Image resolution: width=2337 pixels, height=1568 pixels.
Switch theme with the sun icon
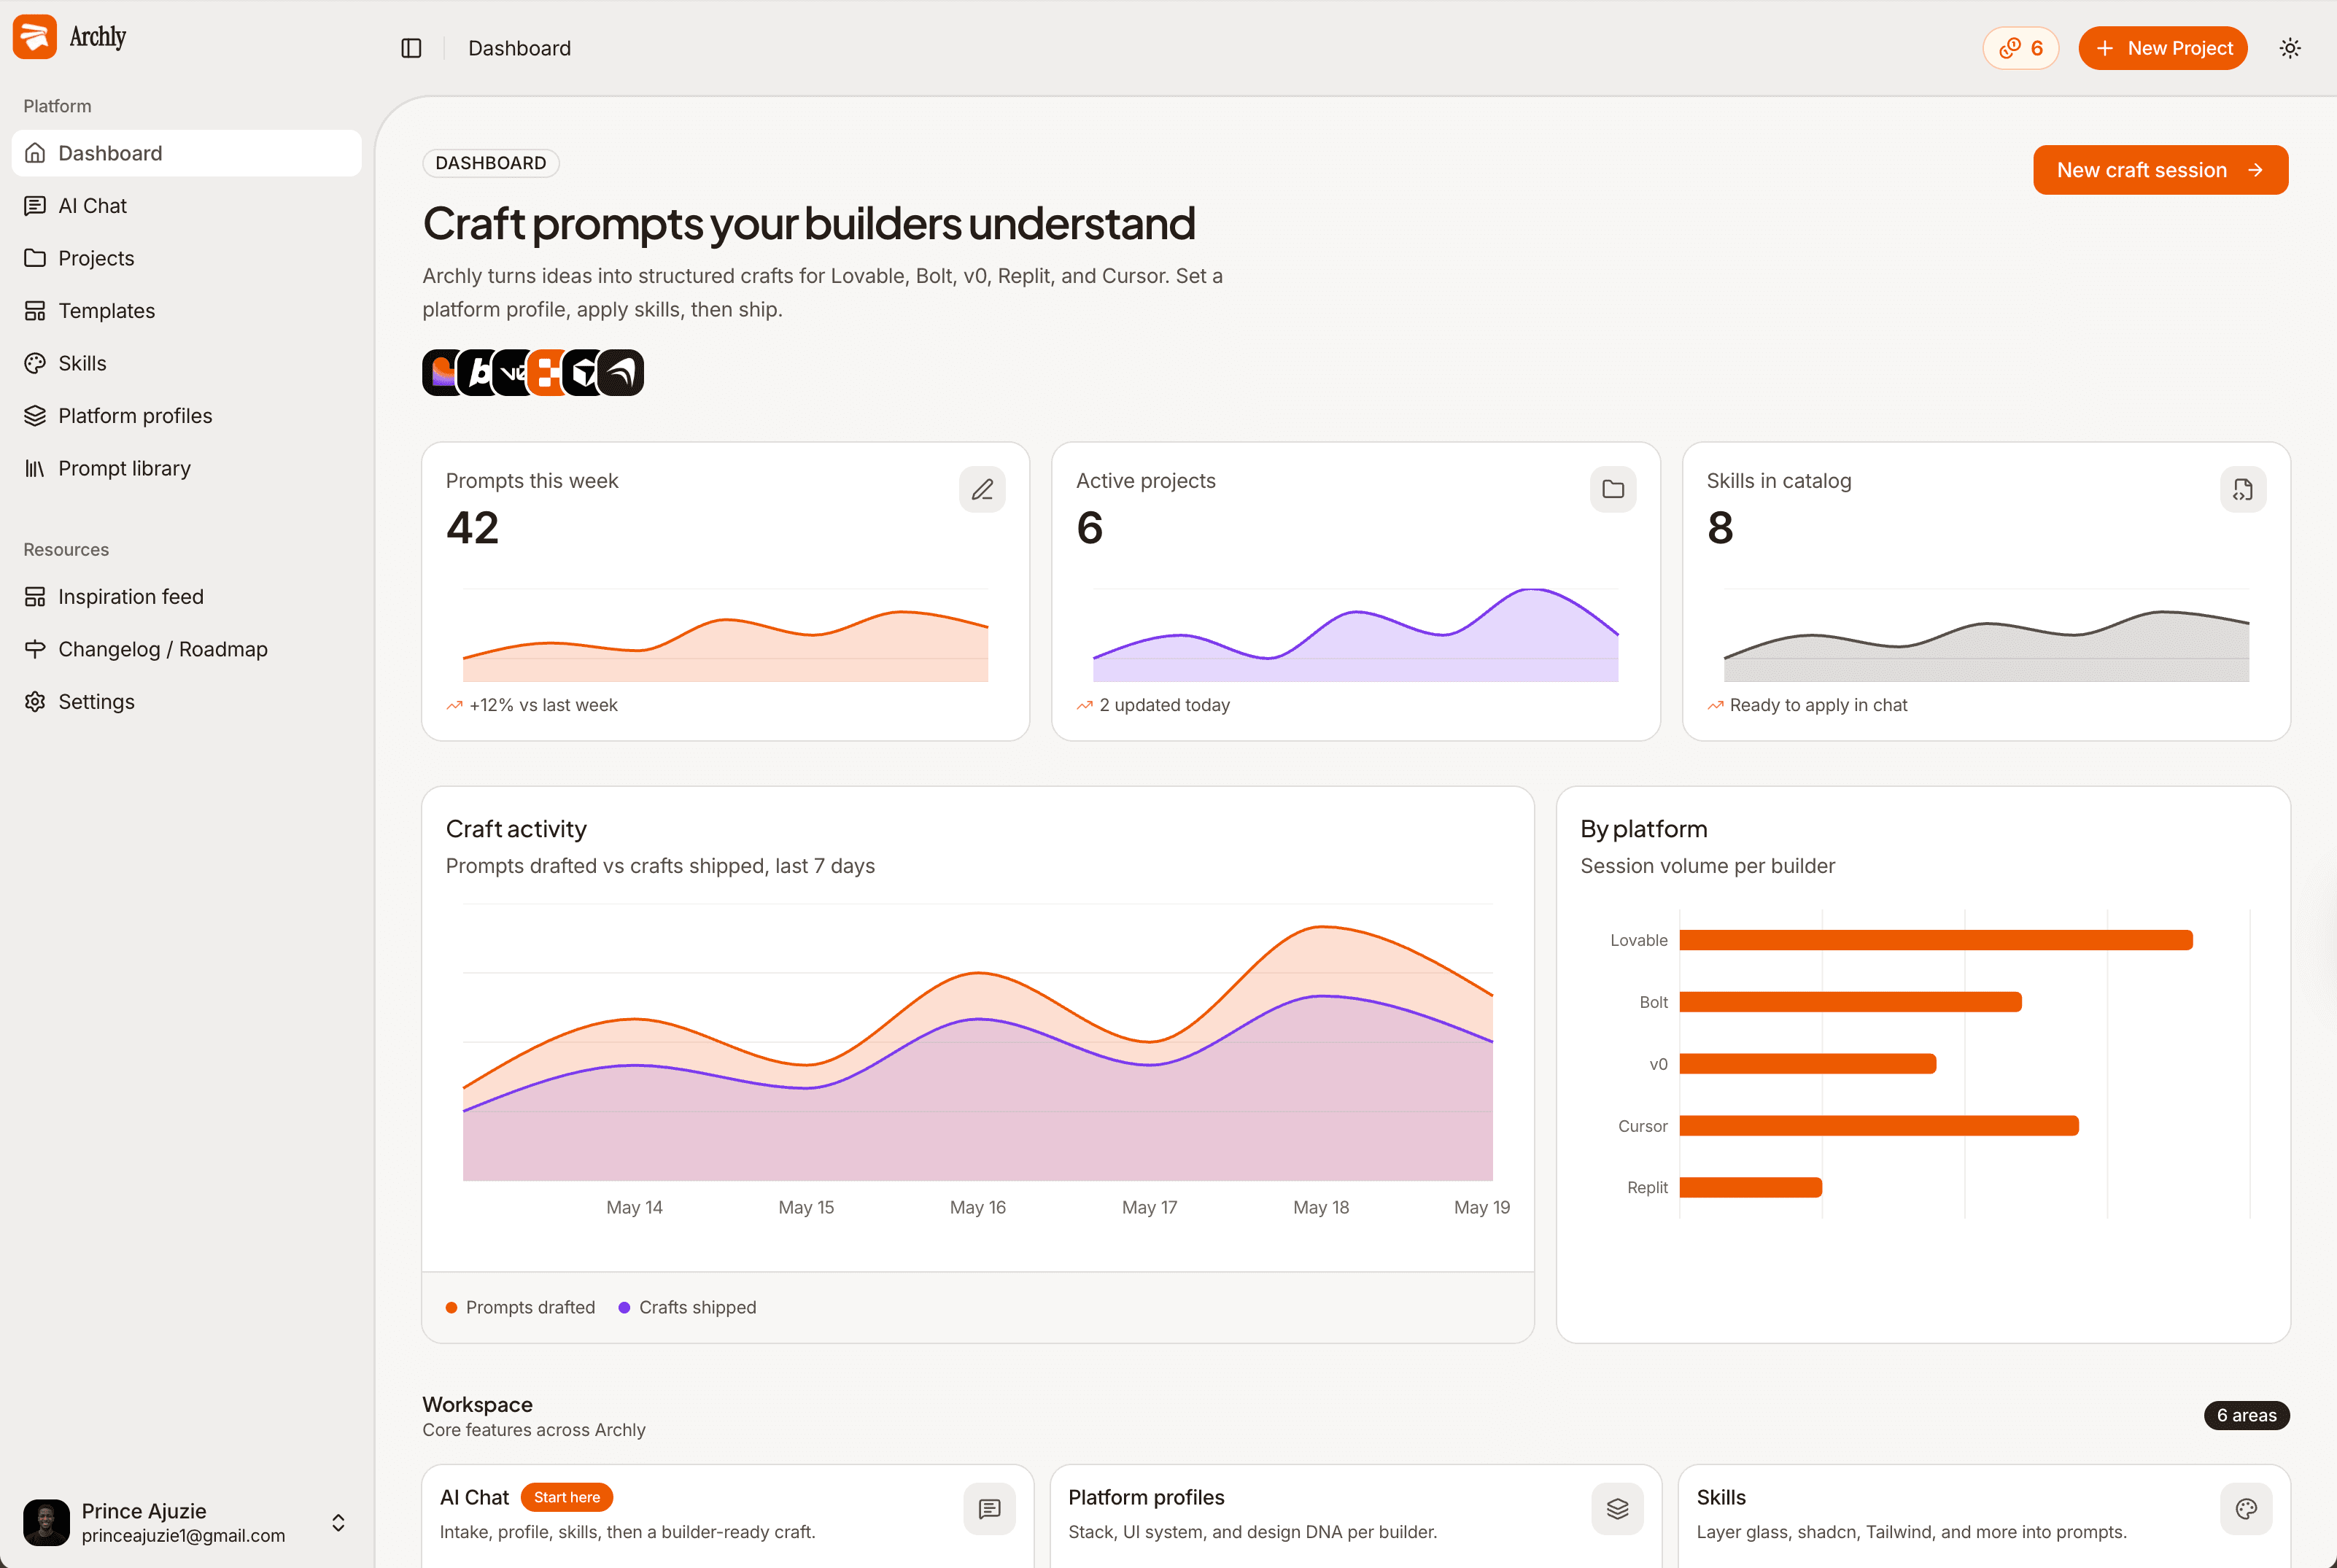2290,48
